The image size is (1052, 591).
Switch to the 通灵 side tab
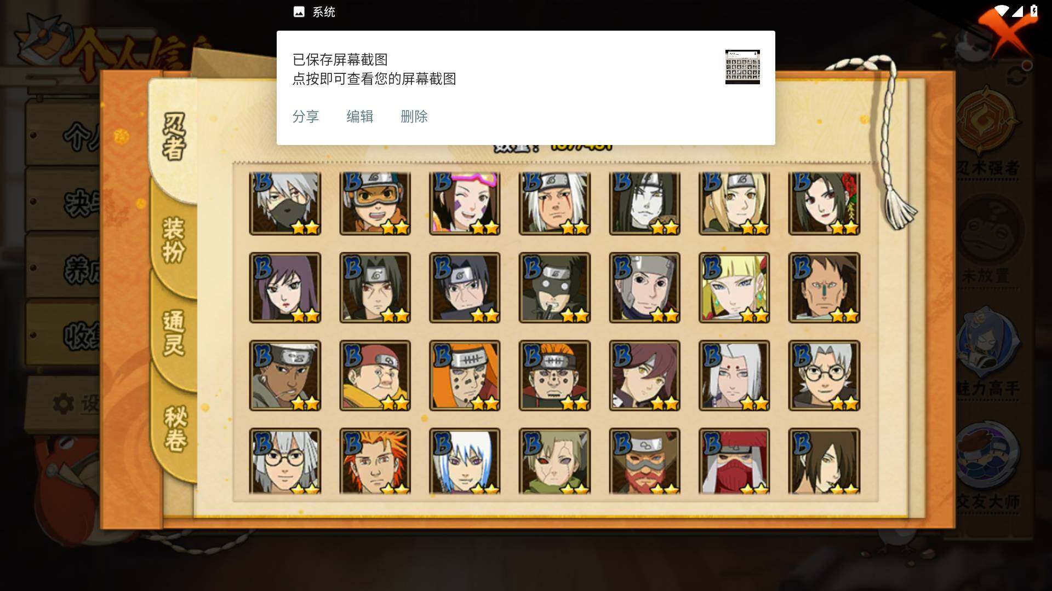tap(174, 333)
